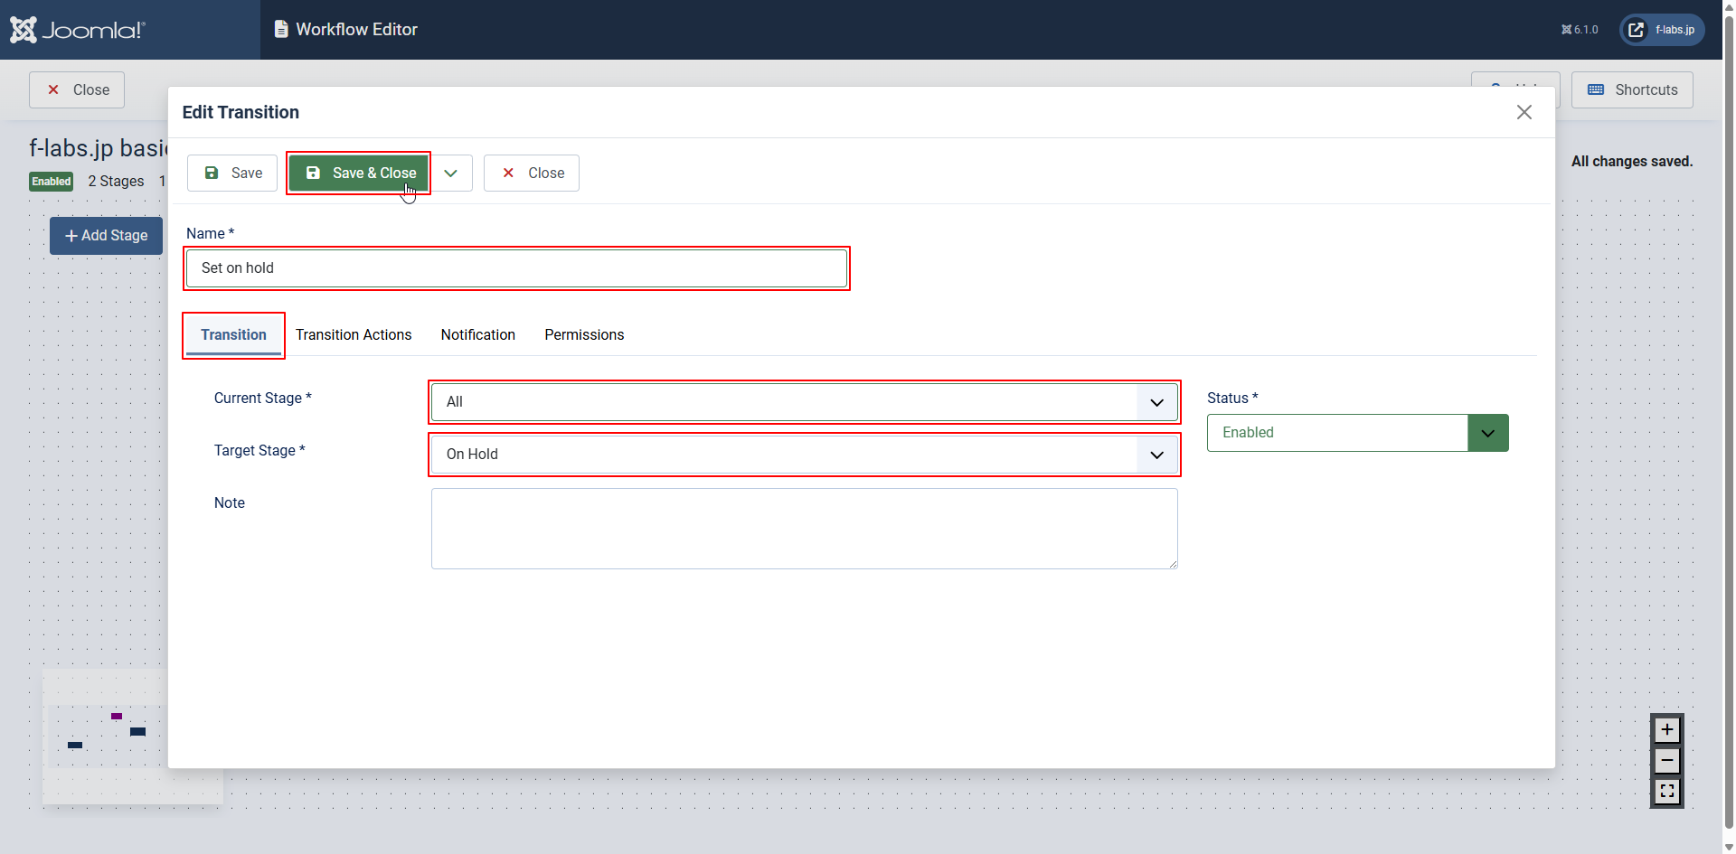Image resolution: width=1736 pixels, height=854 pixels.
Task: Click the green Save & Close button
Action: click(359, 174)
